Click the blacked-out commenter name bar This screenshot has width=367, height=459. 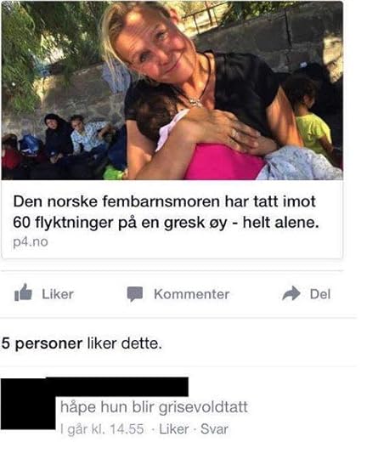[x=117, y=387]
